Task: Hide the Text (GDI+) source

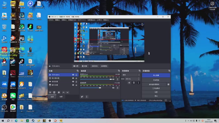Action: (x=73, y=75)
